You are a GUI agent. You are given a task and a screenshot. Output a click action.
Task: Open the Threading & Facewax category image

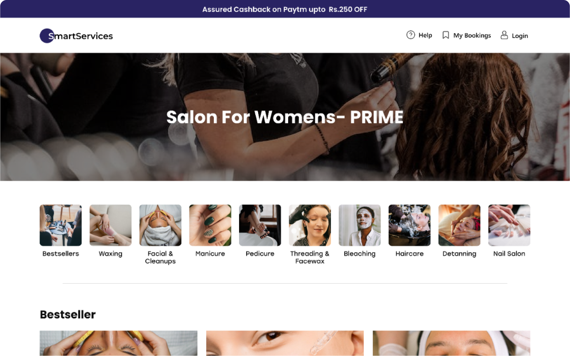(310, 225)
